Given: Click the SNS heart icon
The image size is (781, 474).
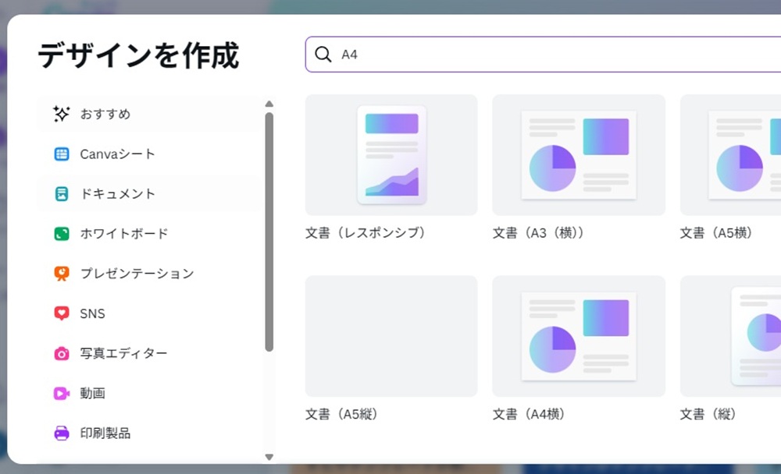Looking at the screenshot, I should [x=62, y=313].
